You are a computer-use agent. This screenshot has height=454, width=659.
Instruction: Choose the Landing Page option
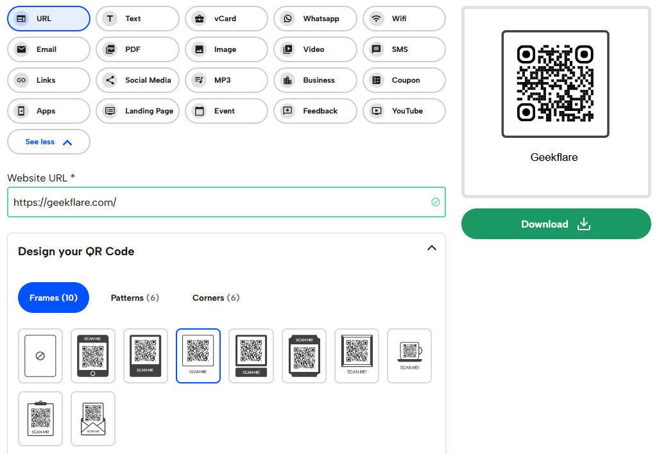click(137, 111)
